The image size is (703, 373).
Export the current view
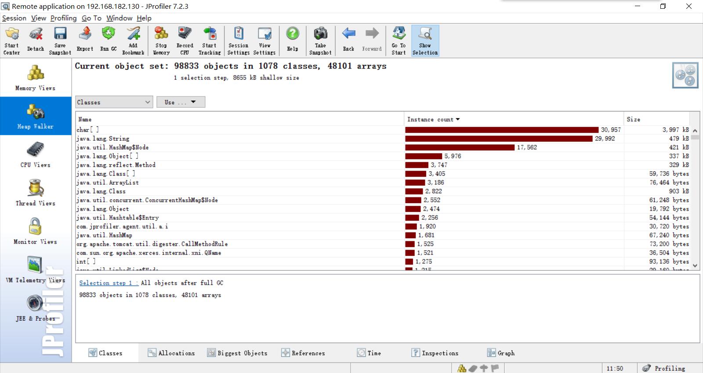85,41
